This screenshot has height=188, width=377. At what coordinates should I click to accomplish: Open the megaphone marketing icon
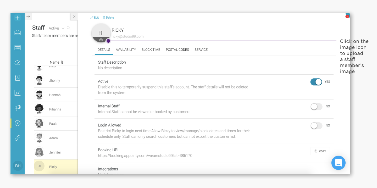click(x=18, y=108)
